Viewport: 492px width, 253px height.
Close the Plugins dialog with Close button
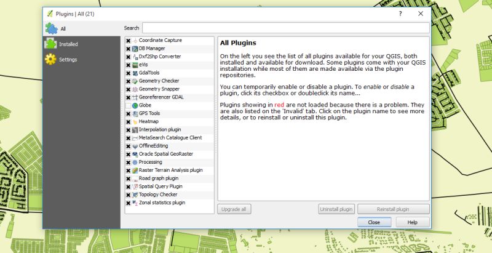374,222
